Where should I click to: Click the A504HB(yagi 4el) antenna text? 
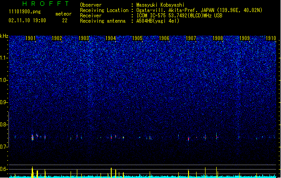(x=158, y=21)
